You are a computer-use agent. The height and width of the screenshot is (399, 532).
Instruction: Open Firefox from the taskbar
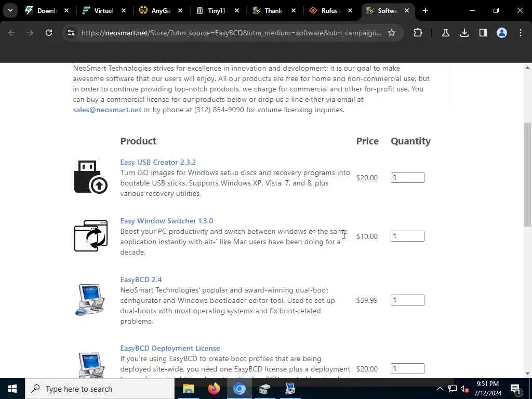click(214, 389)
